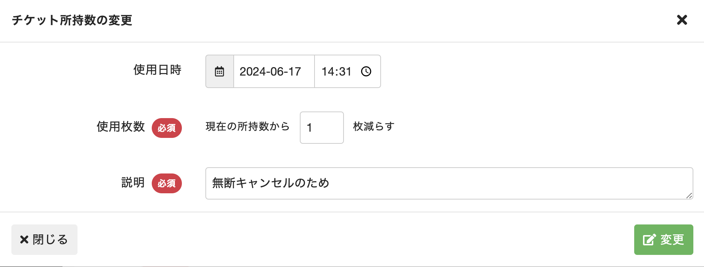Click the ticket count input containing 1
The width and height of the screenshot is (704, 267).
click(322, 128)
